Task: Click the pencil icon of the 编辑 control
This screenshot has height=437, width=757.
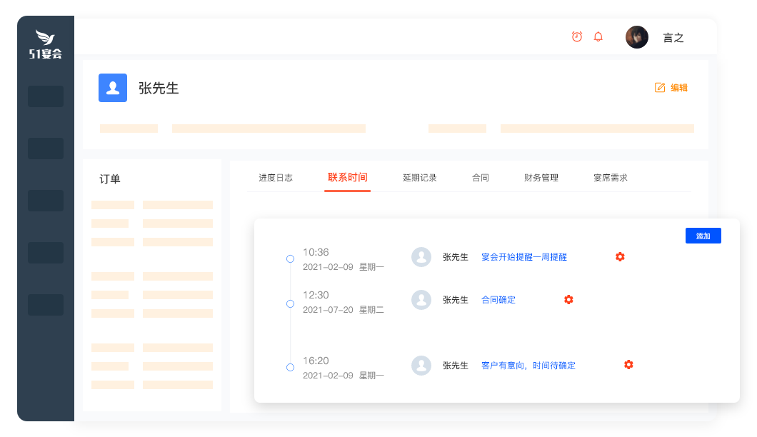Action: [658, 87]
